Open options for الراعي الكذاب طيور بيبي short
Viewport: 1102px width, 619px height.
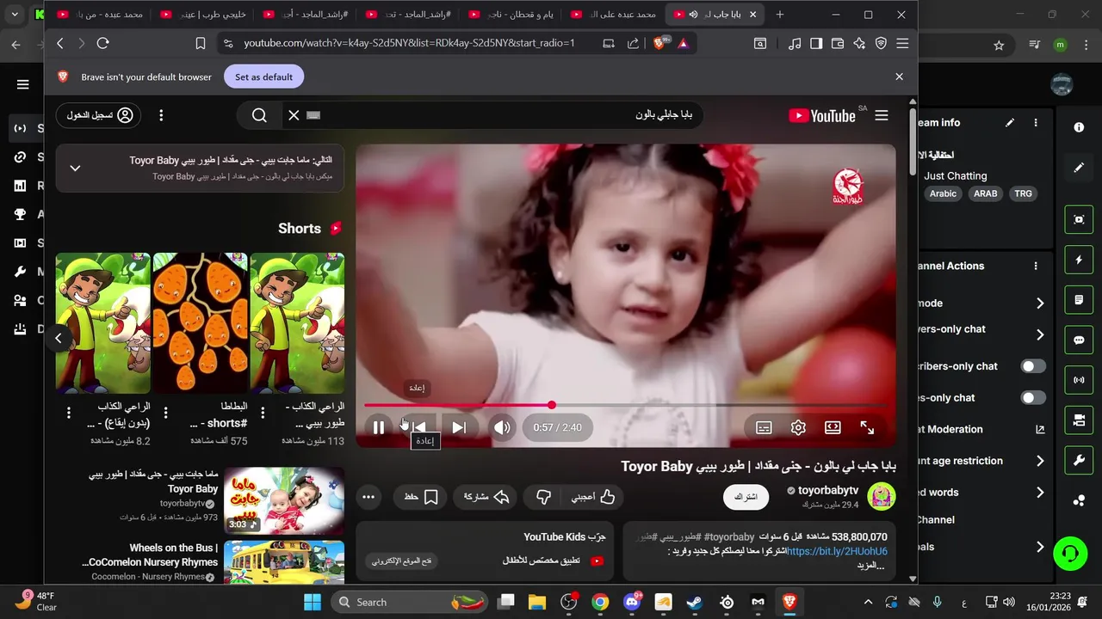263,413
